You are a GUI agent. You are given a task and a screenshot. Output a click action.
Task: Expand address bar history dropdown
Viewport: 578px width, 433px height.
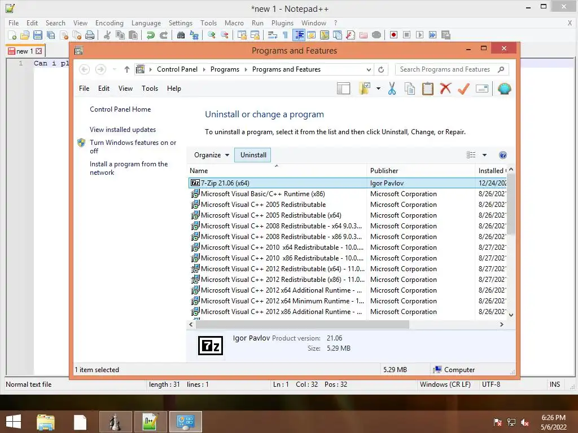click(x=369, y=69)
